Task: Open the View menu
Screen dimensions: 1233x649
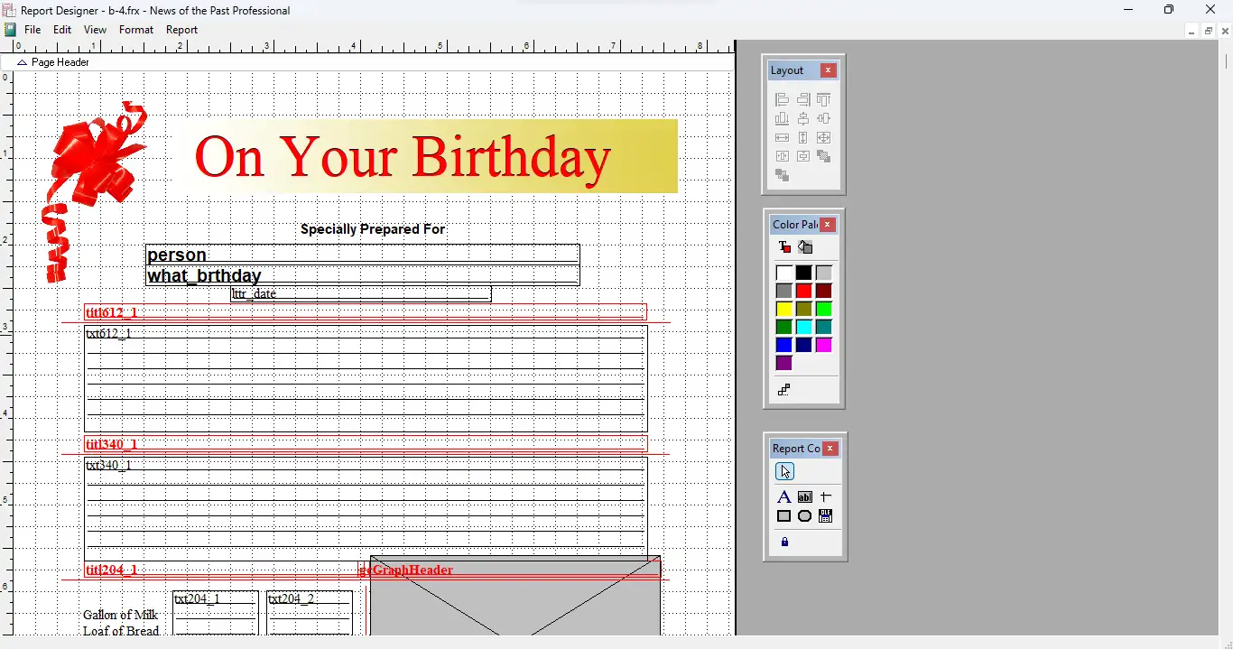Action: click(95, 30)
